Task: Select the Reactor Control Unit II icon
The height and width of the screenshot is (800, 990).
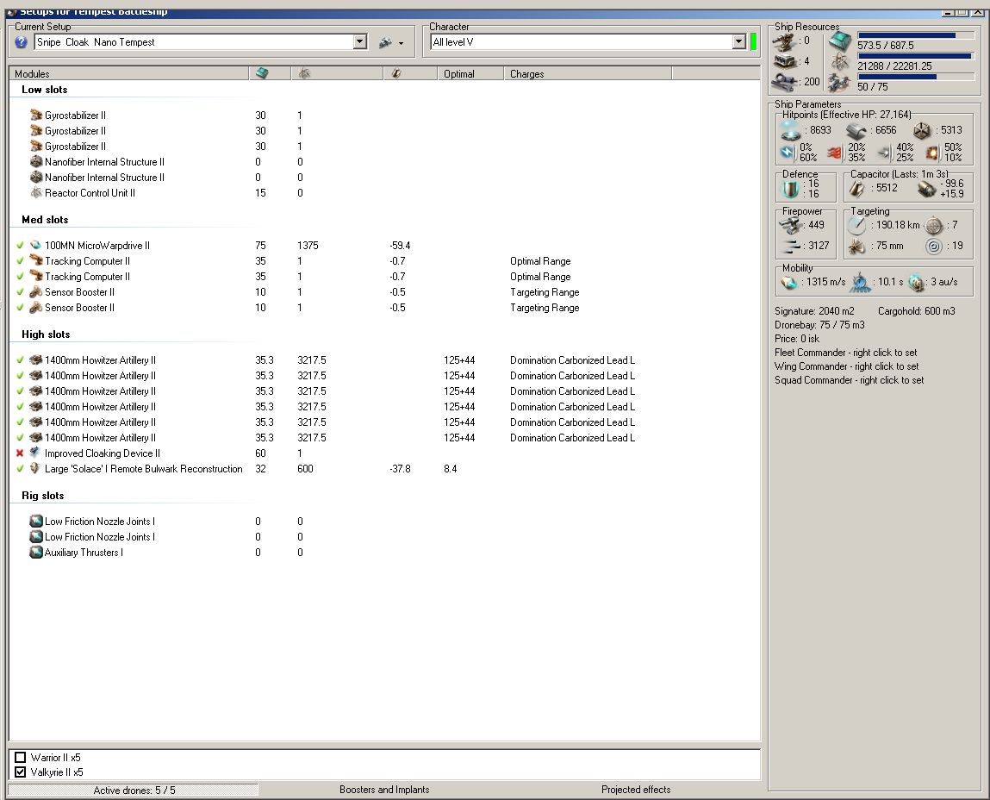Action: (36, 193)
